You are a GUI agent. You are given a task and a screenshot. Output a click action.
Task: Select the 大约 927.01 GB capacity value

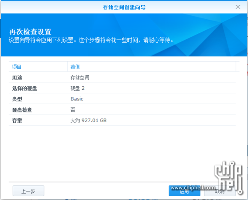(x=89, y=121)
